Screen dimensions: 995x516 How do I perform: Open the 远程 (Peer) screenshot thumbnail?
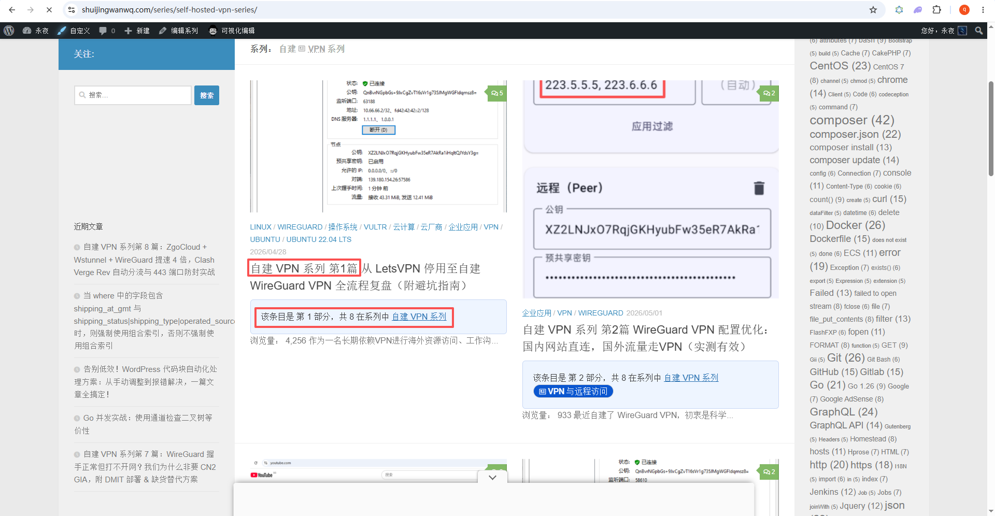(x=650, y=189)
